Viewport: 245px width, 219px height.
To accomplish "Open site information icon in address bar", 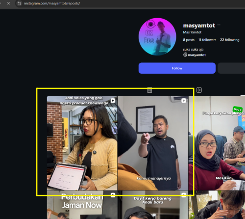I will click(x=19, y=3).
